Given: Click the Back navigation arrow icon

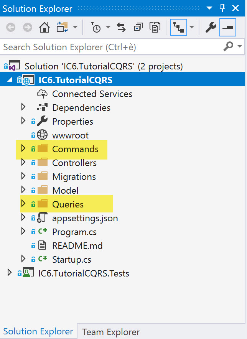Looking at the screenshot, I should (10, 27).
